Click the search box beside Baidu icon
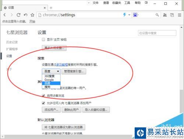The width and height of the screenshot is (184, 139). 146,15
